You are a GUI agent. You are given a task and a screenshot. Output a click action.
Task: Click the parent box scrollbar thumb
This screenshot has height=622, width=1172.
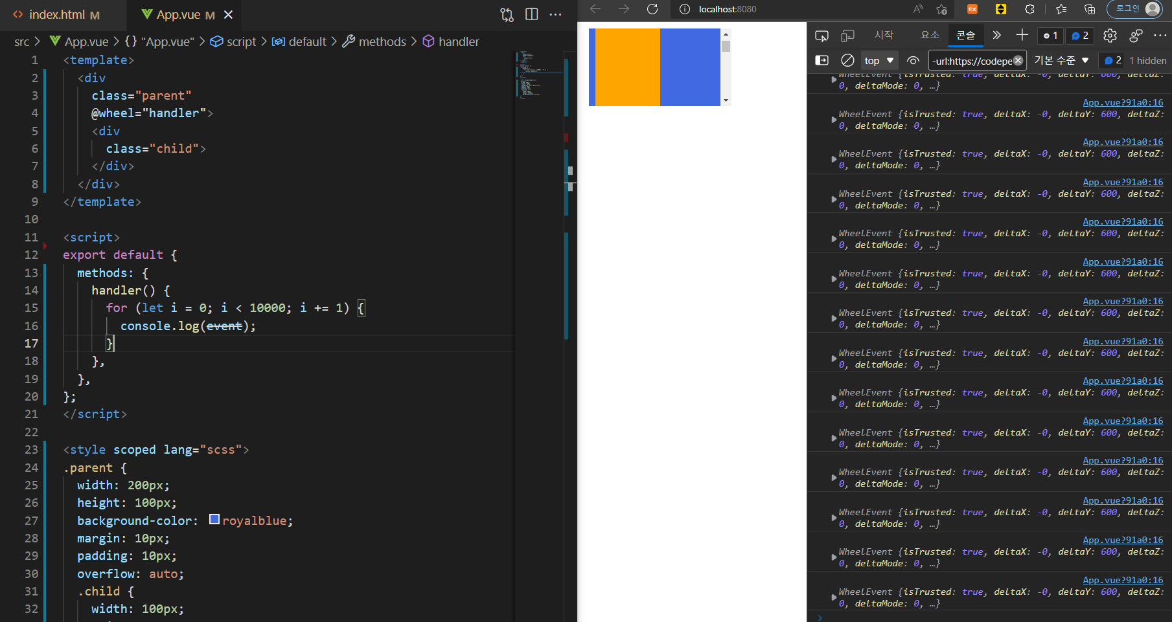[x=726, y=46]
